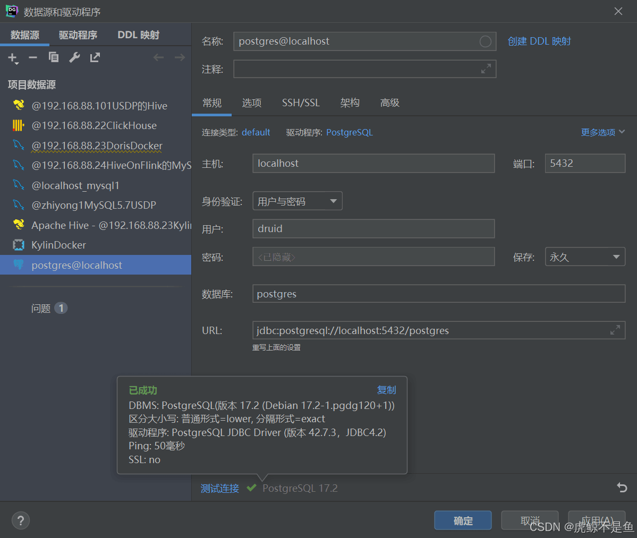The image size is (637, 538).
Task: Click the Hive icon for 192.168.88.101USDP
Action: point(19,105)
